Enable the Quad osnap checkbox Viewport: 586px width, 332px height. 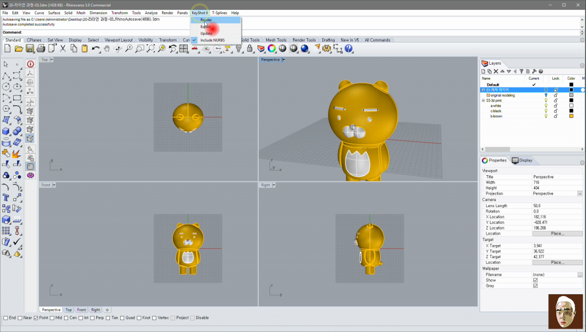[x=122, y=318]
